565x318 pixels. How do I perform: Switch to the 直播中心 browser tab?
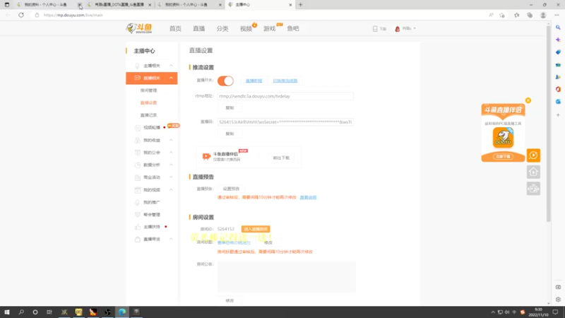pos(259,5)
